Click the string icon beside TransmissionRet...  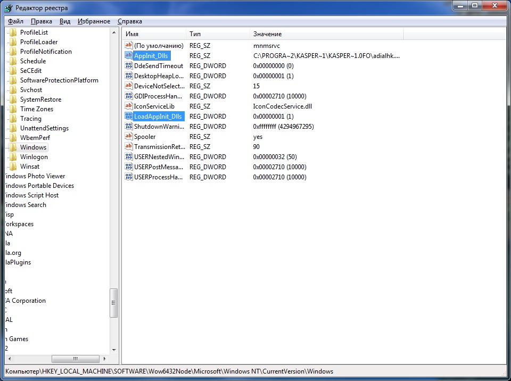tap(129, 146)
